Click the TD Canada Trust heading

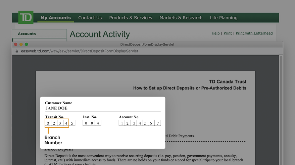click(228, 81)
